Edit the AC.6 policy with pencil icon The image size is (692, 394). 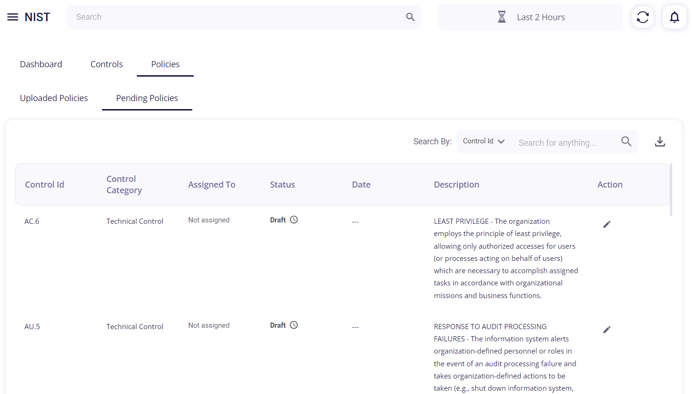[x=607, y=224]
